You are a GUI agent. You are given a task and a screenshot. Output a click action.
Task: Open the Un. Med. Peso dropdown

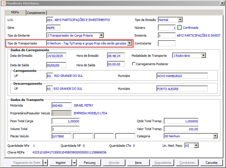(x=196, y=145)
